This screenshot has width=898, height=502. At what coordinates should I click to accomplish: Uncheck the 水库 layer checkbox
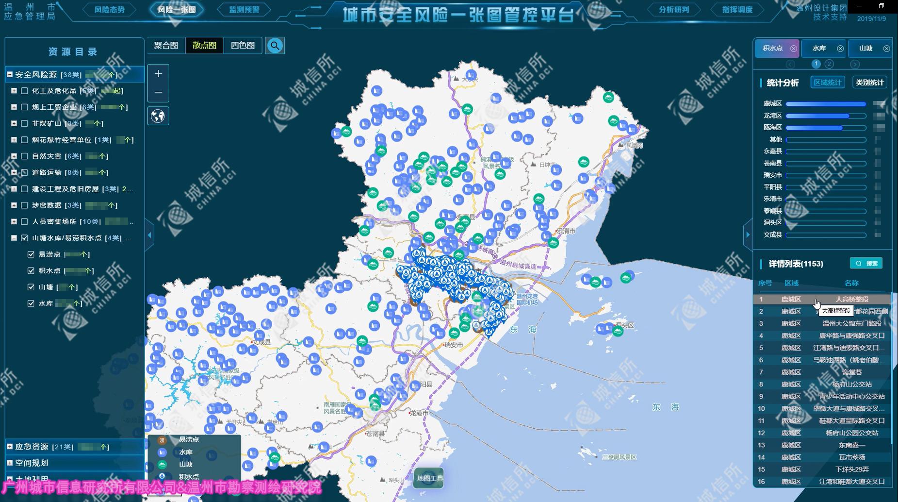pos(31,303)
